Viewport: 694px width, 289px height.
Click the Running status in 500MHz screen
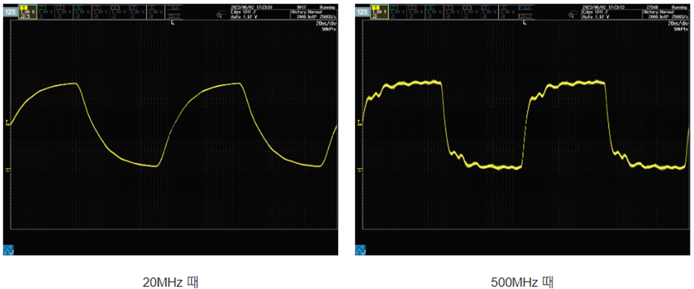pyautogui.click(x=681, y=7)
